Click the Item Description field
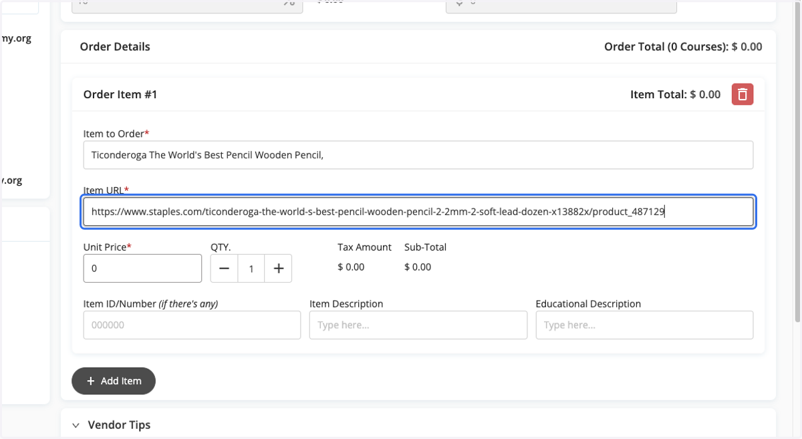802x439 pixels. click(418, 325)
